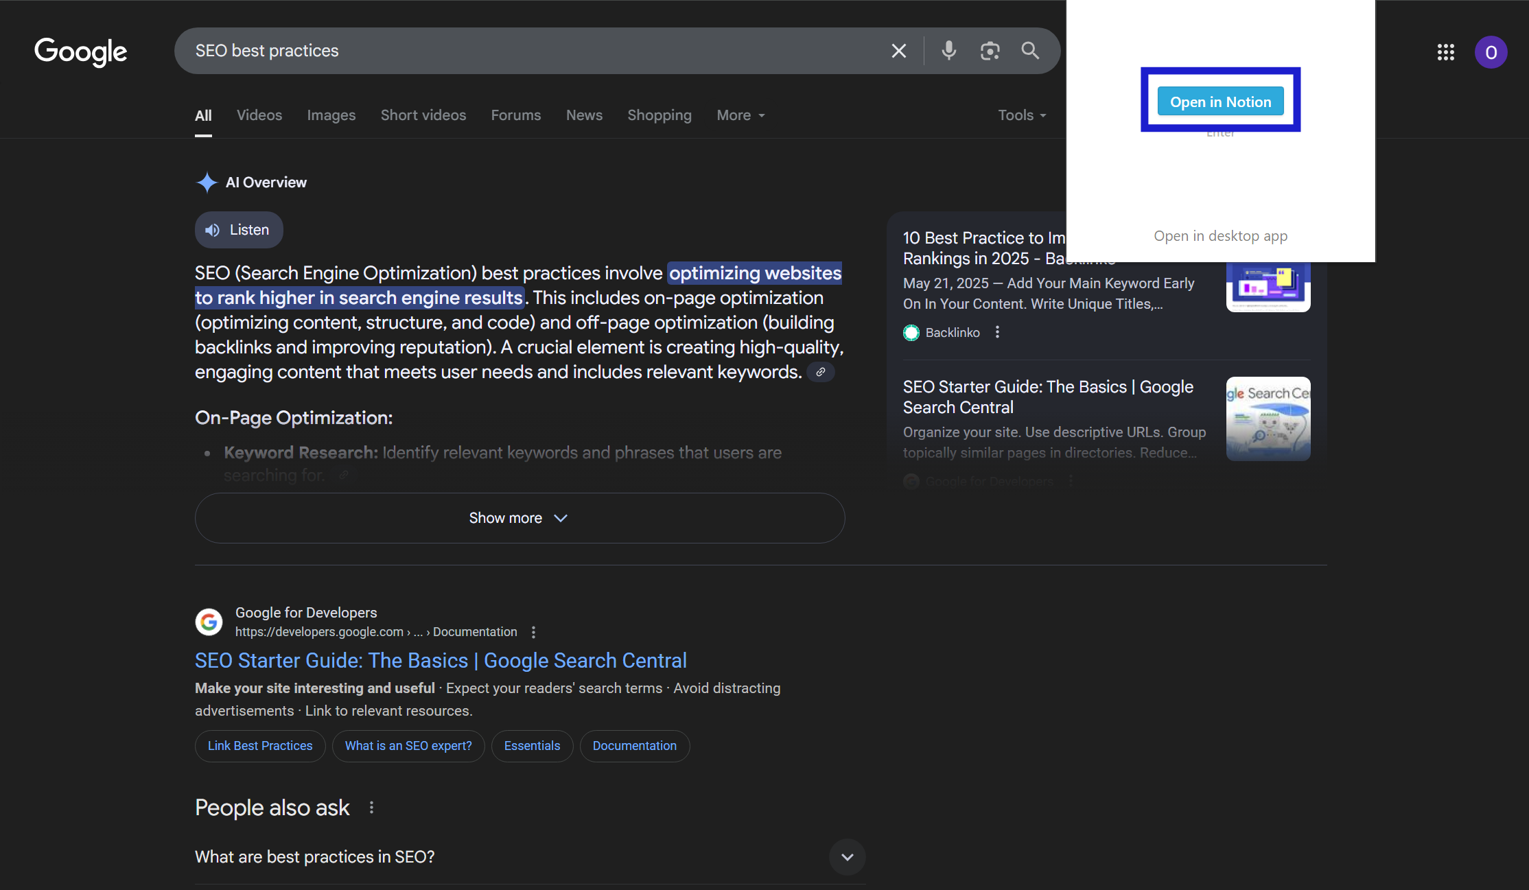Start voice search with the microphone icon
The height and width of the screenshot is (890, 1529).
point(949,50)
